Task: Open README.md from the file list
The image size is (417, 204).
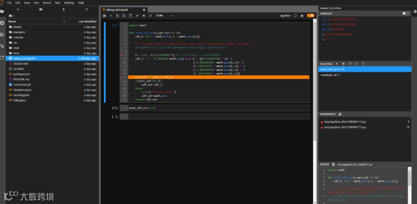Action: (x=21, y=79)
